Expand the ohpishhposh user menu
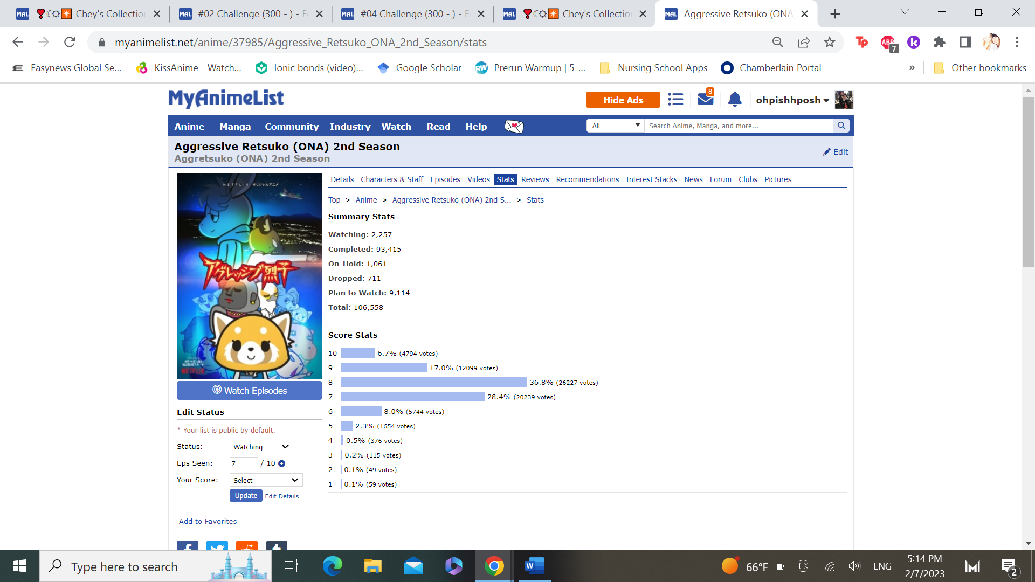This screenshot has width=1035, height=582. pos(792,100)
